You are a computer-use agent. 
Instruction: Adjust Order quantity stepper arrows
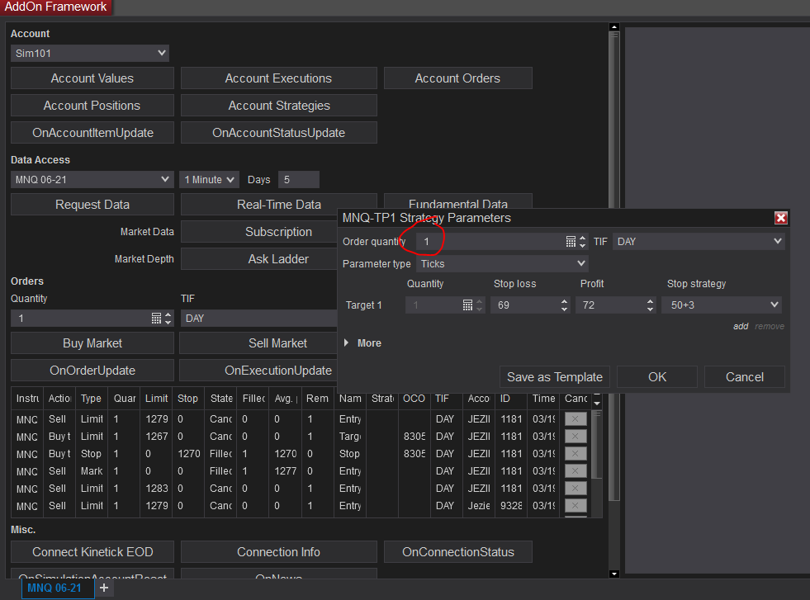point(583,242)
